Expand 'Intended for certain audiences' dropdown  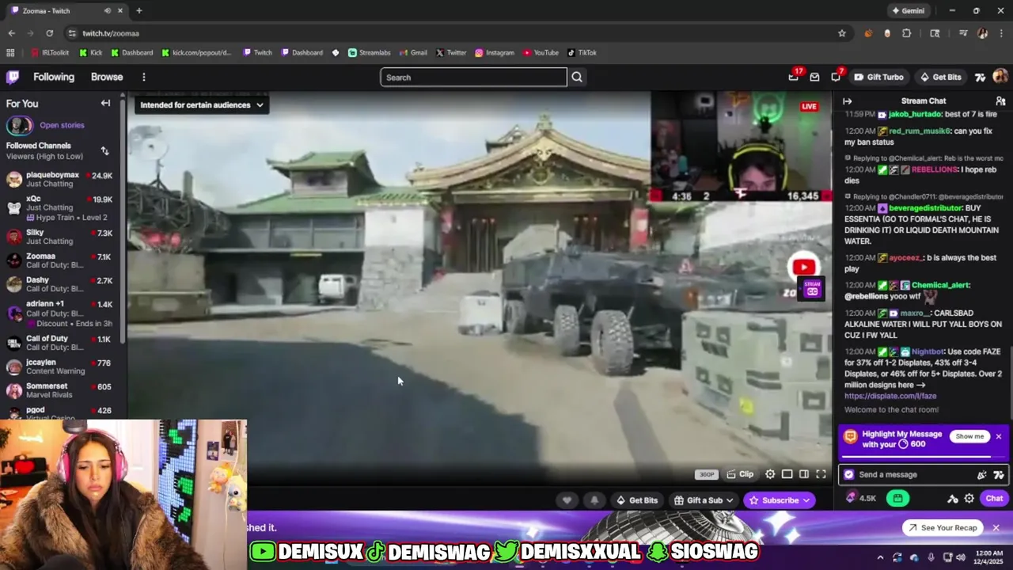pos(202,104)
